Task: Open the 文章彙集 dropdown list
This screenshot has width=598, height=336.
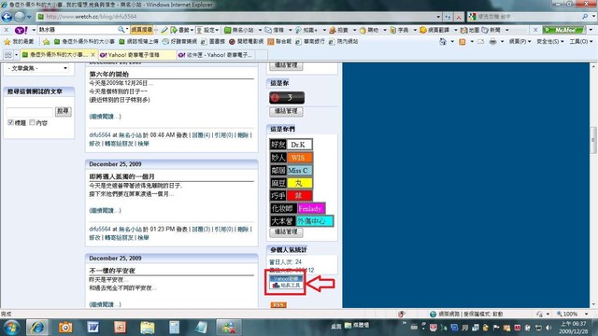Action: [x=37, y=68]
